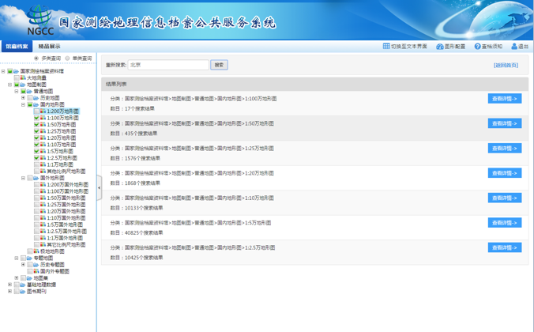
Task: Click the NGCC globe logo
Action: tap(40, 20)
